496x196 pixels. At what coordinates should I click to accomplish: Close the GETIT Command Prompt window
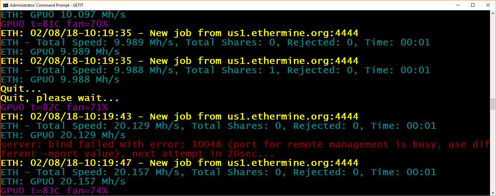pos(488,5)
